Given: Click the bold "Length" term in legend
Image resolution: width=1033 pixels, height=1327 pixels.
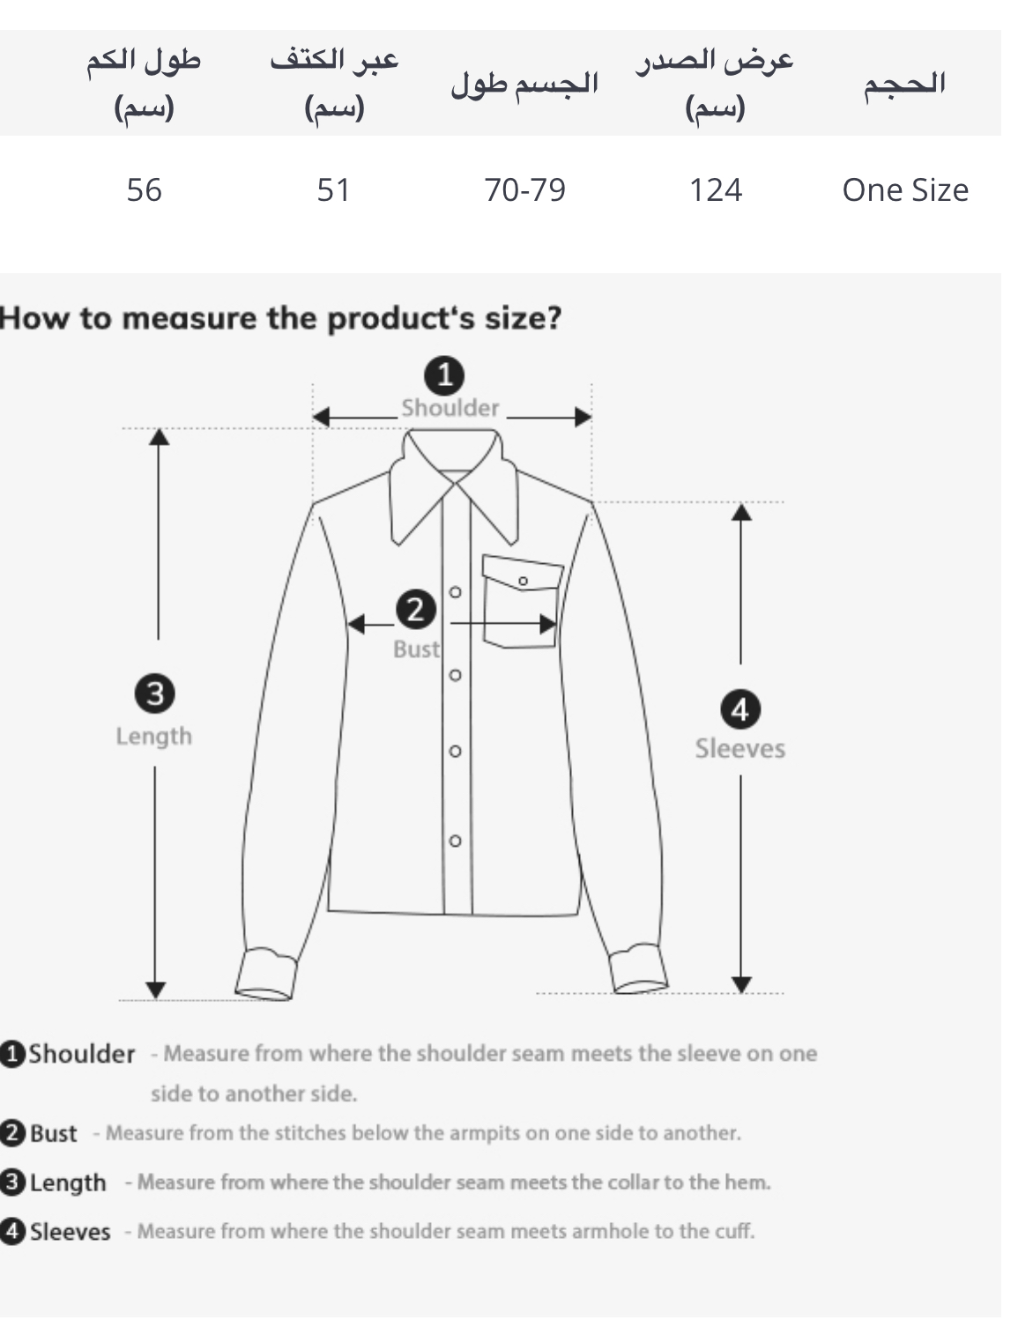Looking at the screenshot, I should (68, 1182).
